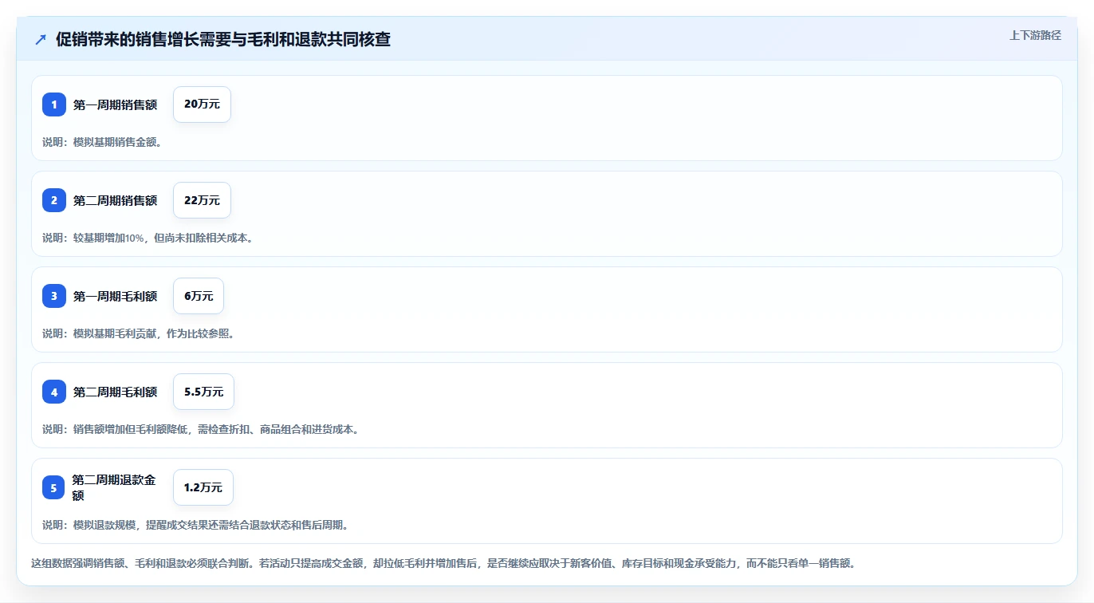Select the 第二周期退款金额 label
The image size is (1094, 603).
[x=114, y=487]
